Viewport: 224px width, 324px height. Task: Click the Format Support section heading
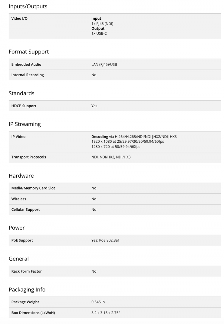point(29,52)
